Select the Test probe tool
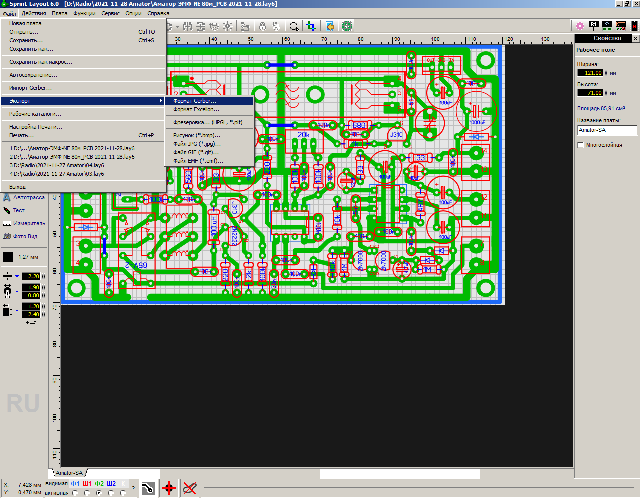 coord(19,210)
